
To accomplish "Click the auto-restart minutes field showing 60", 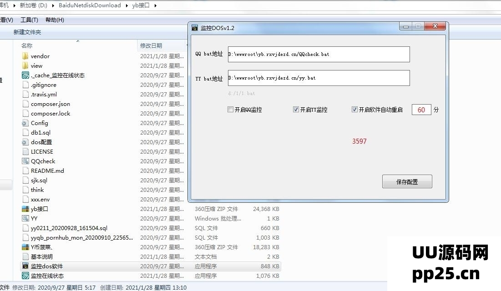I will tap(421, 110).
